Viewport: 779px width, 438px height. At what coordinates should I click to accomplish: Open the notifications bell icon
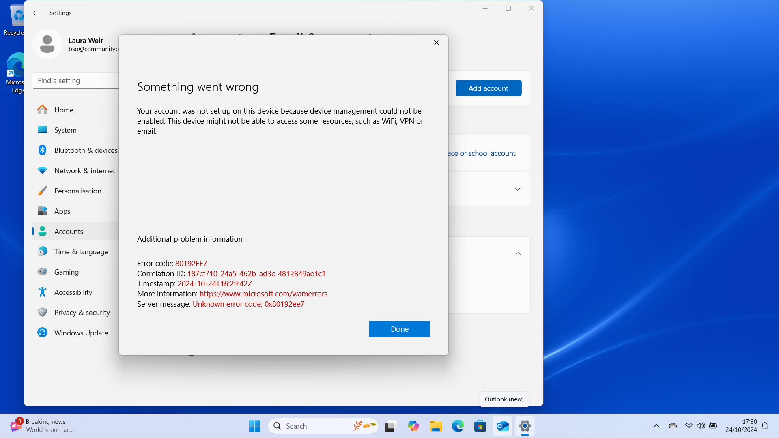click(765, 426)
